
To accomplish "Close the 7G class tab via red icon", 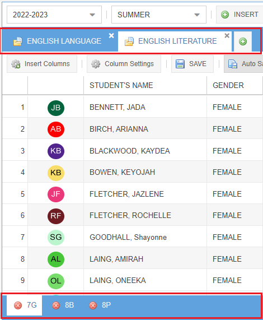I will pos(18,305).
